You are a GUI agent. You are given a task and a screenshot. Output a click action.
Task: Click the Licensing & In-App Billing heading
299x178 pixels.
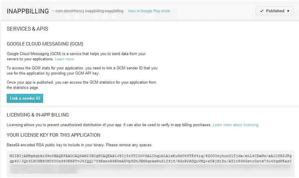38,115
